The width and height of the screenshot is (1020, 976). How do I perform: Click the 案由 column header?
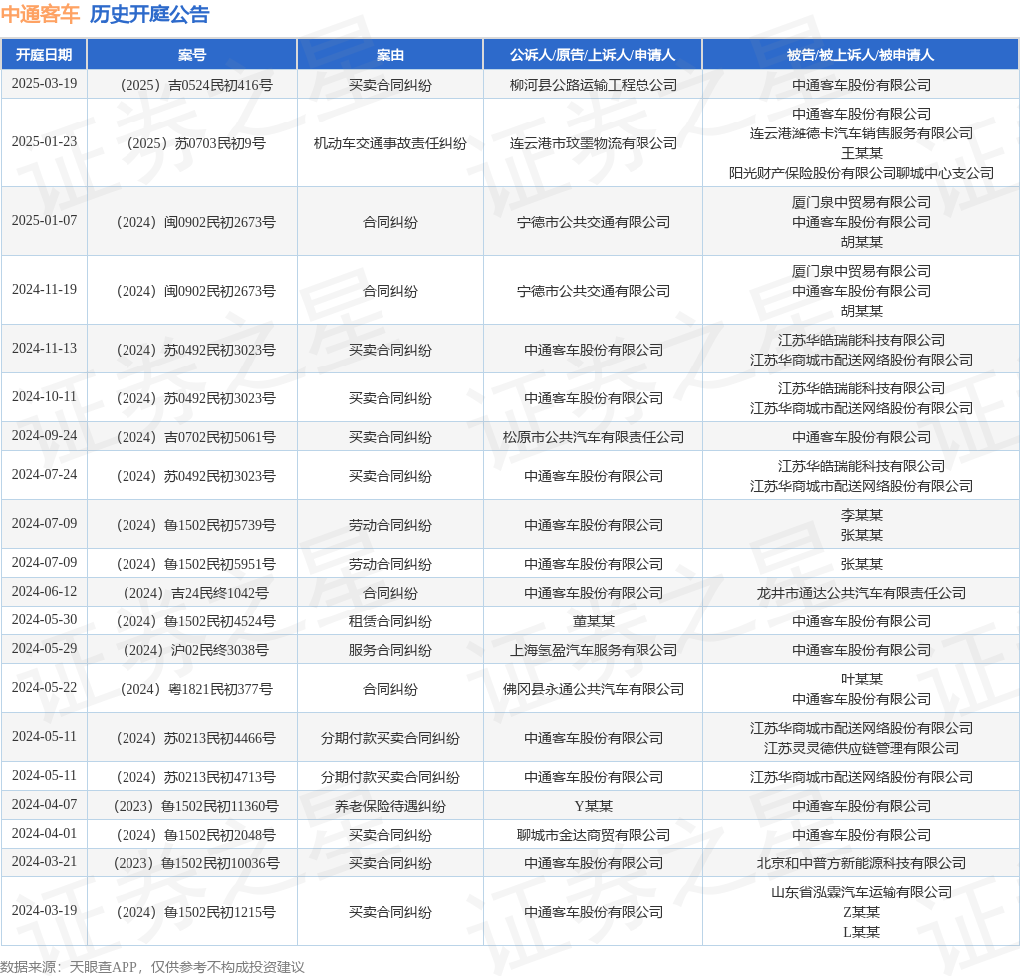[390, 55]
